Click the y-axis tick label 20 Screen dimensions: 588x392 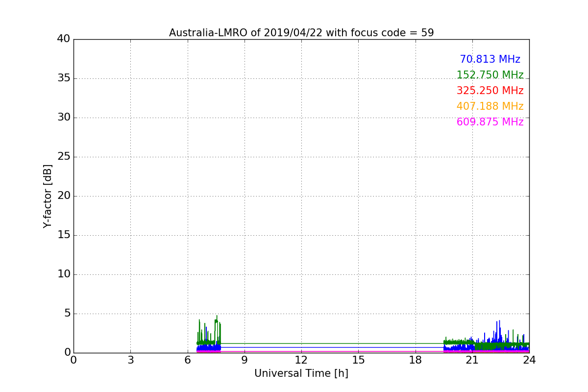pyautogui.click(x=64, y=196)
